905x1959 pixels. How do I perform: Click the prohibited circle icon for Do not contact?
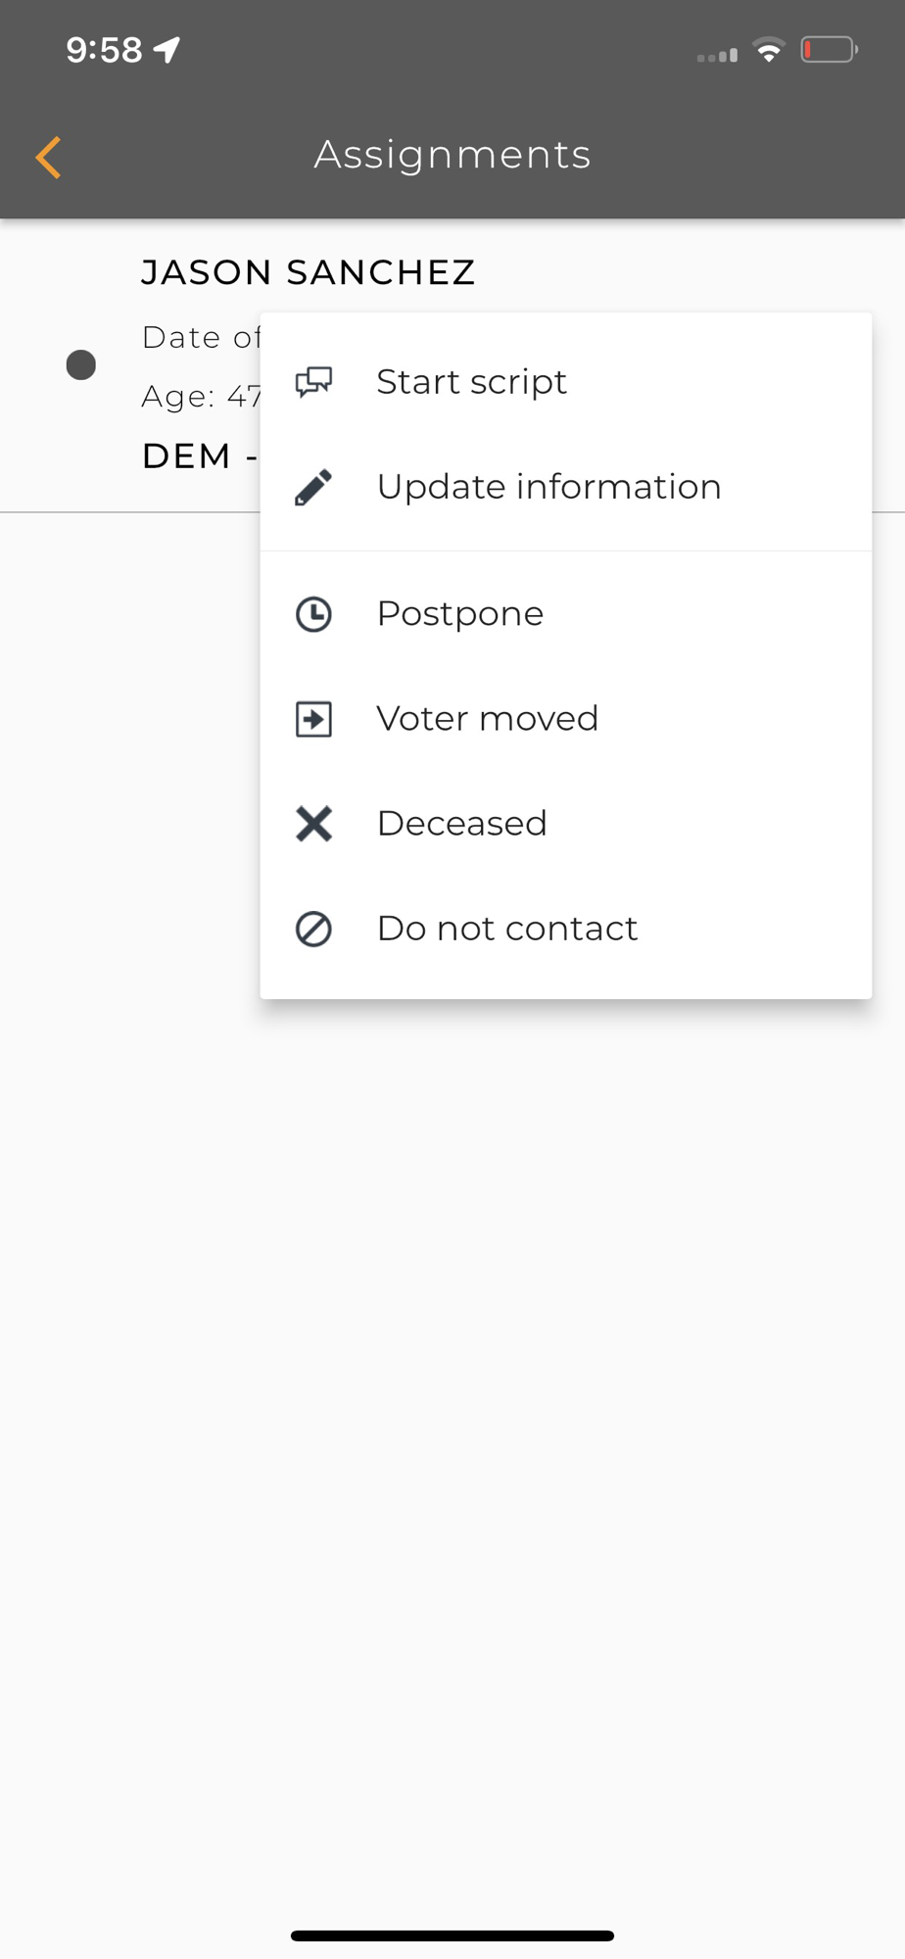[x=313, y=929]
